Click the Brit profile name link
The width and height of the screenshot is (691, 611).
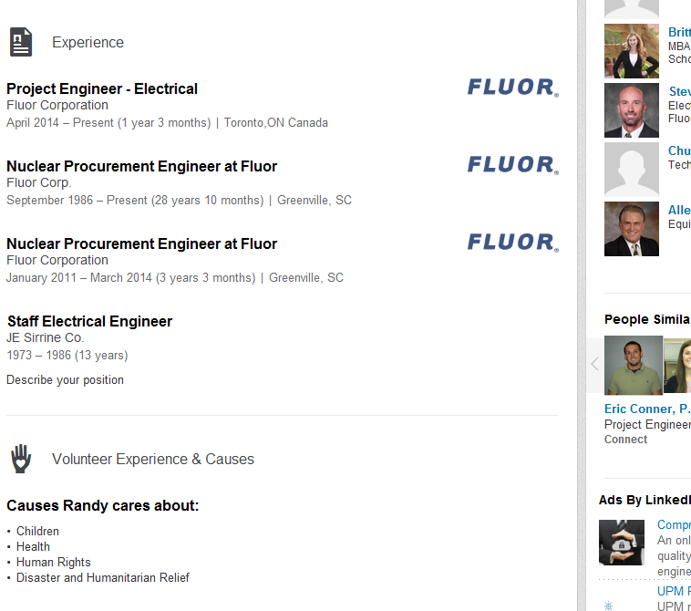pos(679,32)
